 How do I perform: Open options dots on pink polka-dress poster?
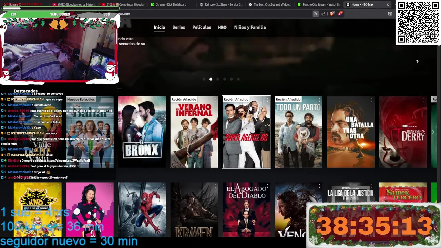tap(111, 186)
